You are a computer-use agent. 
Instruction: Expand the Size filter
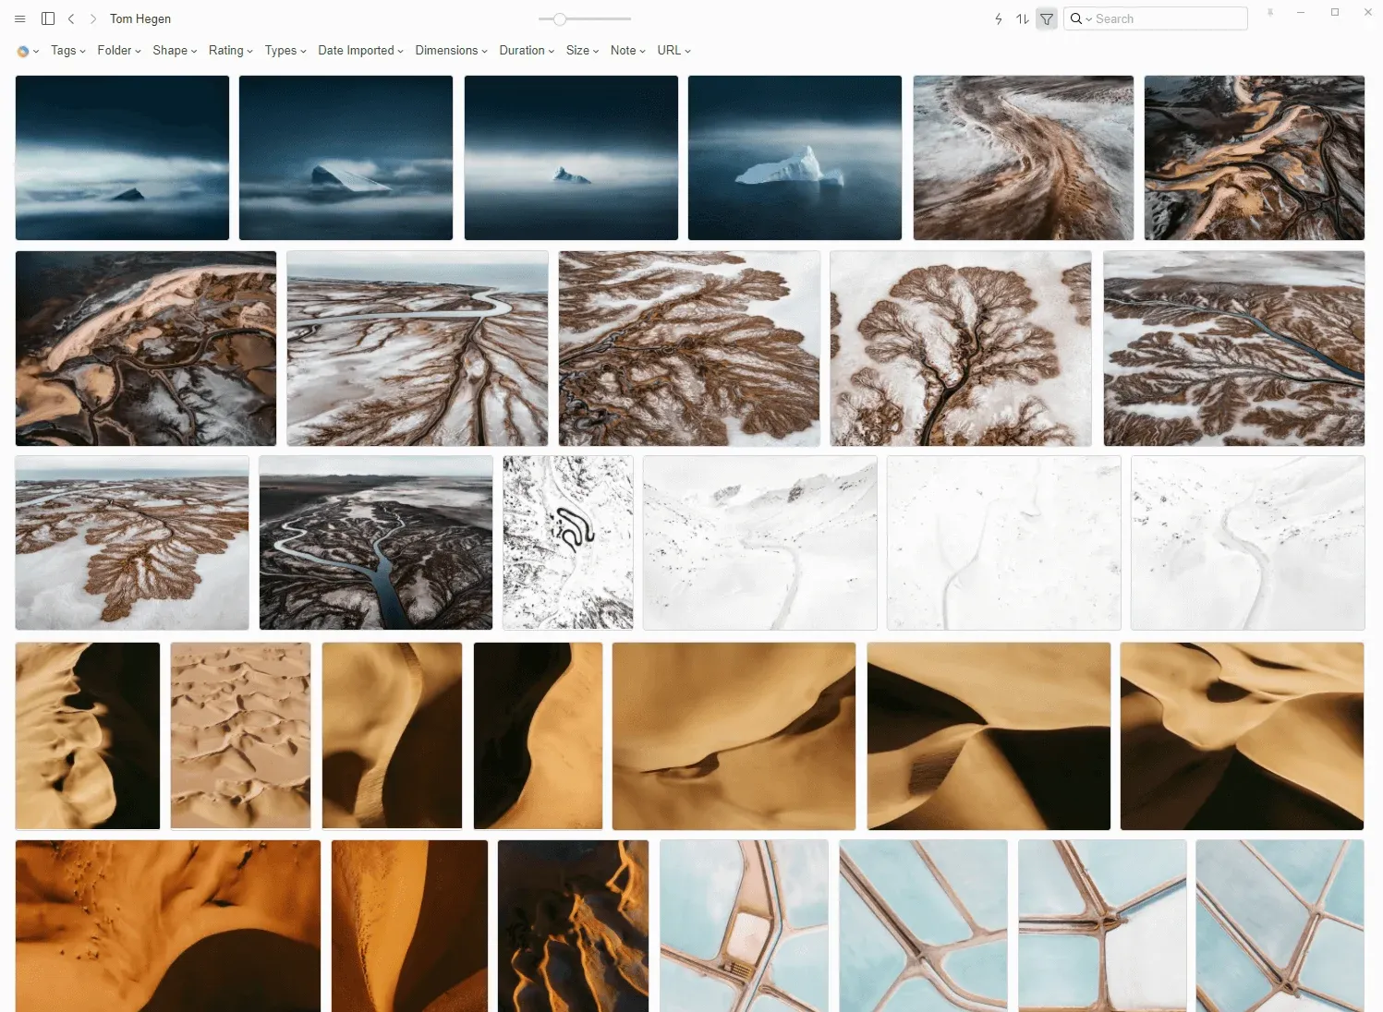pyautogui.click(x=583, y=51)
